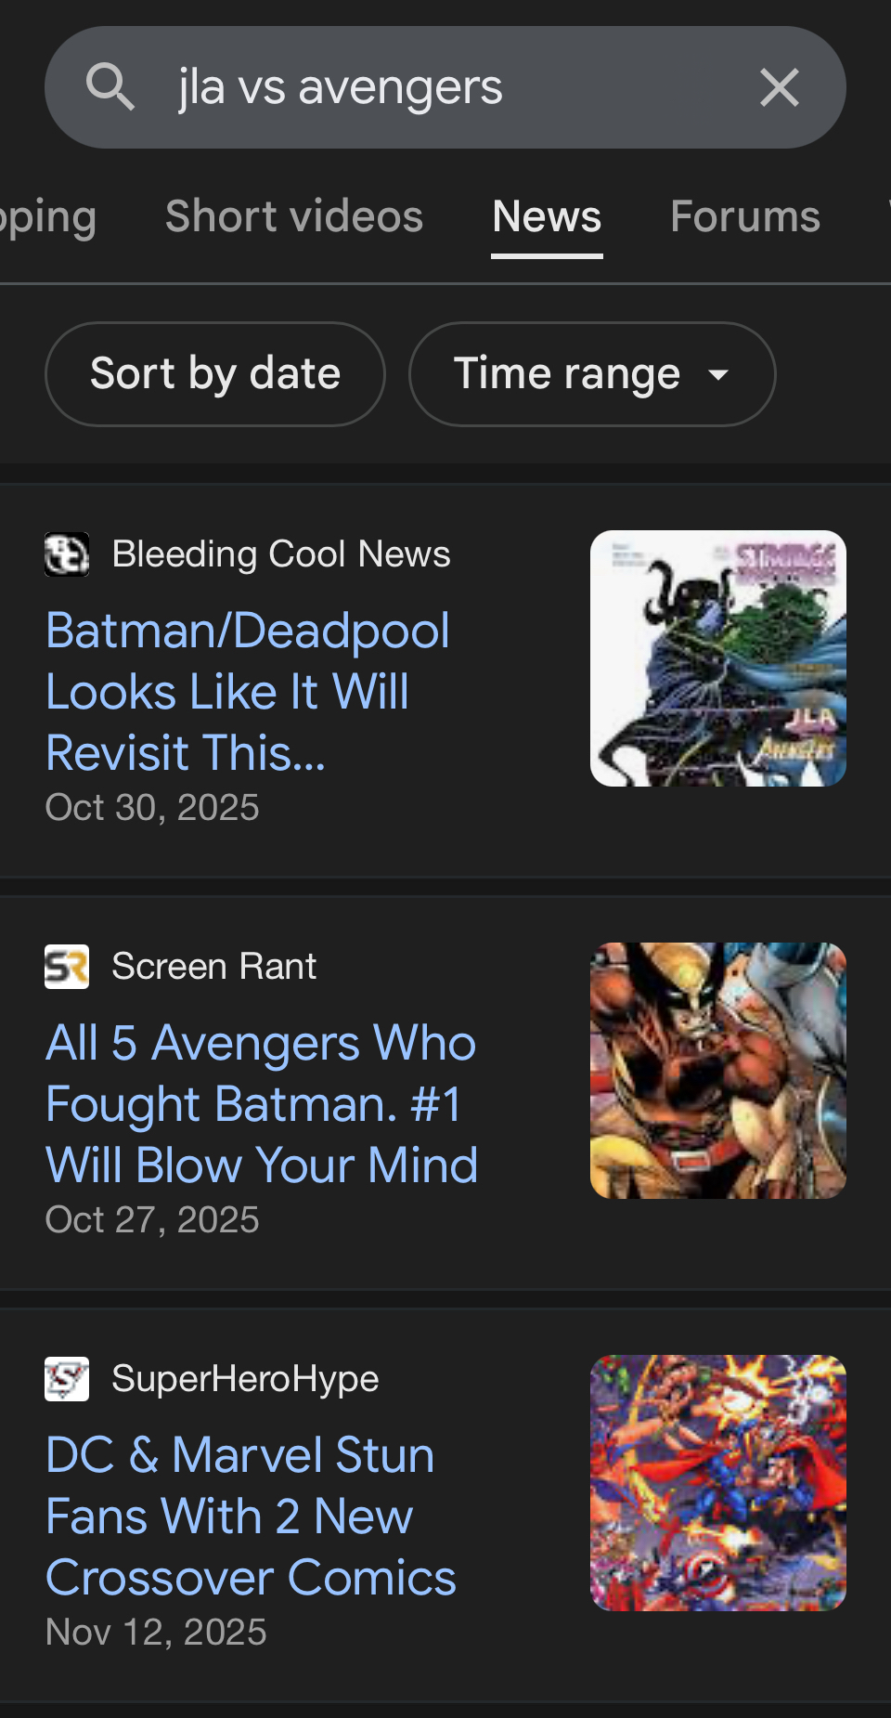
Task: Click the Bleeding Cool News favicon
Action: 67,554
